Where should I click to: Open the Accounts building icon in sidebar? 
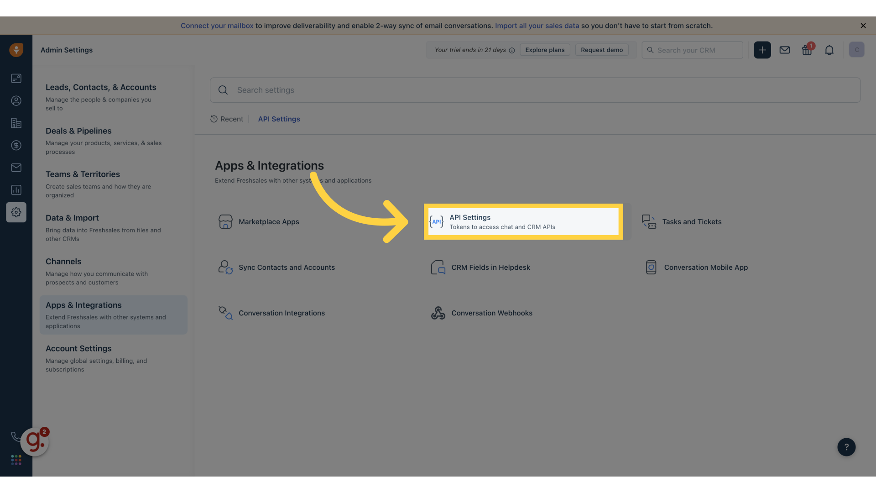(16, 123)
